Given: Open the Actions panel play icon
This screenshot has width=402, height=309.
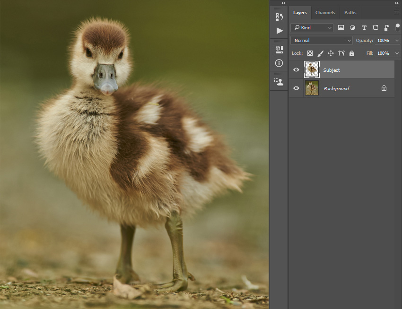Looking at the screenshot, I should 280,31.
